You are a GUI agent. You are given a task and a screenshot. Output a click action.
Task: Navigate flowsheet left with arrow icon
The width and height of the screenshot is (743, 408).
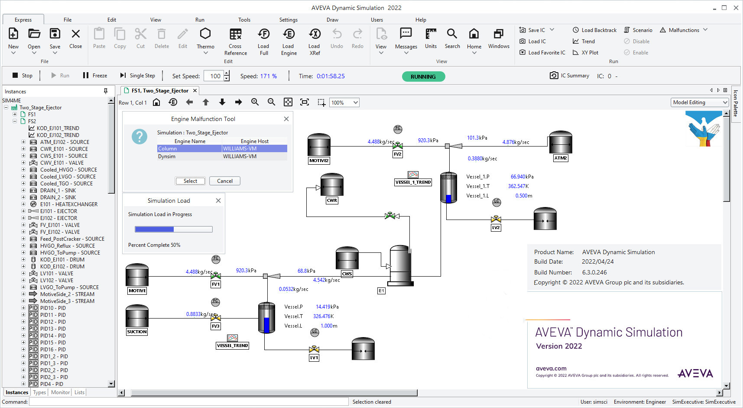coord(189,102)
